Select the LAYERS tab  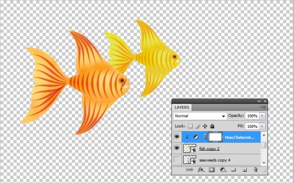click(182, 107)
